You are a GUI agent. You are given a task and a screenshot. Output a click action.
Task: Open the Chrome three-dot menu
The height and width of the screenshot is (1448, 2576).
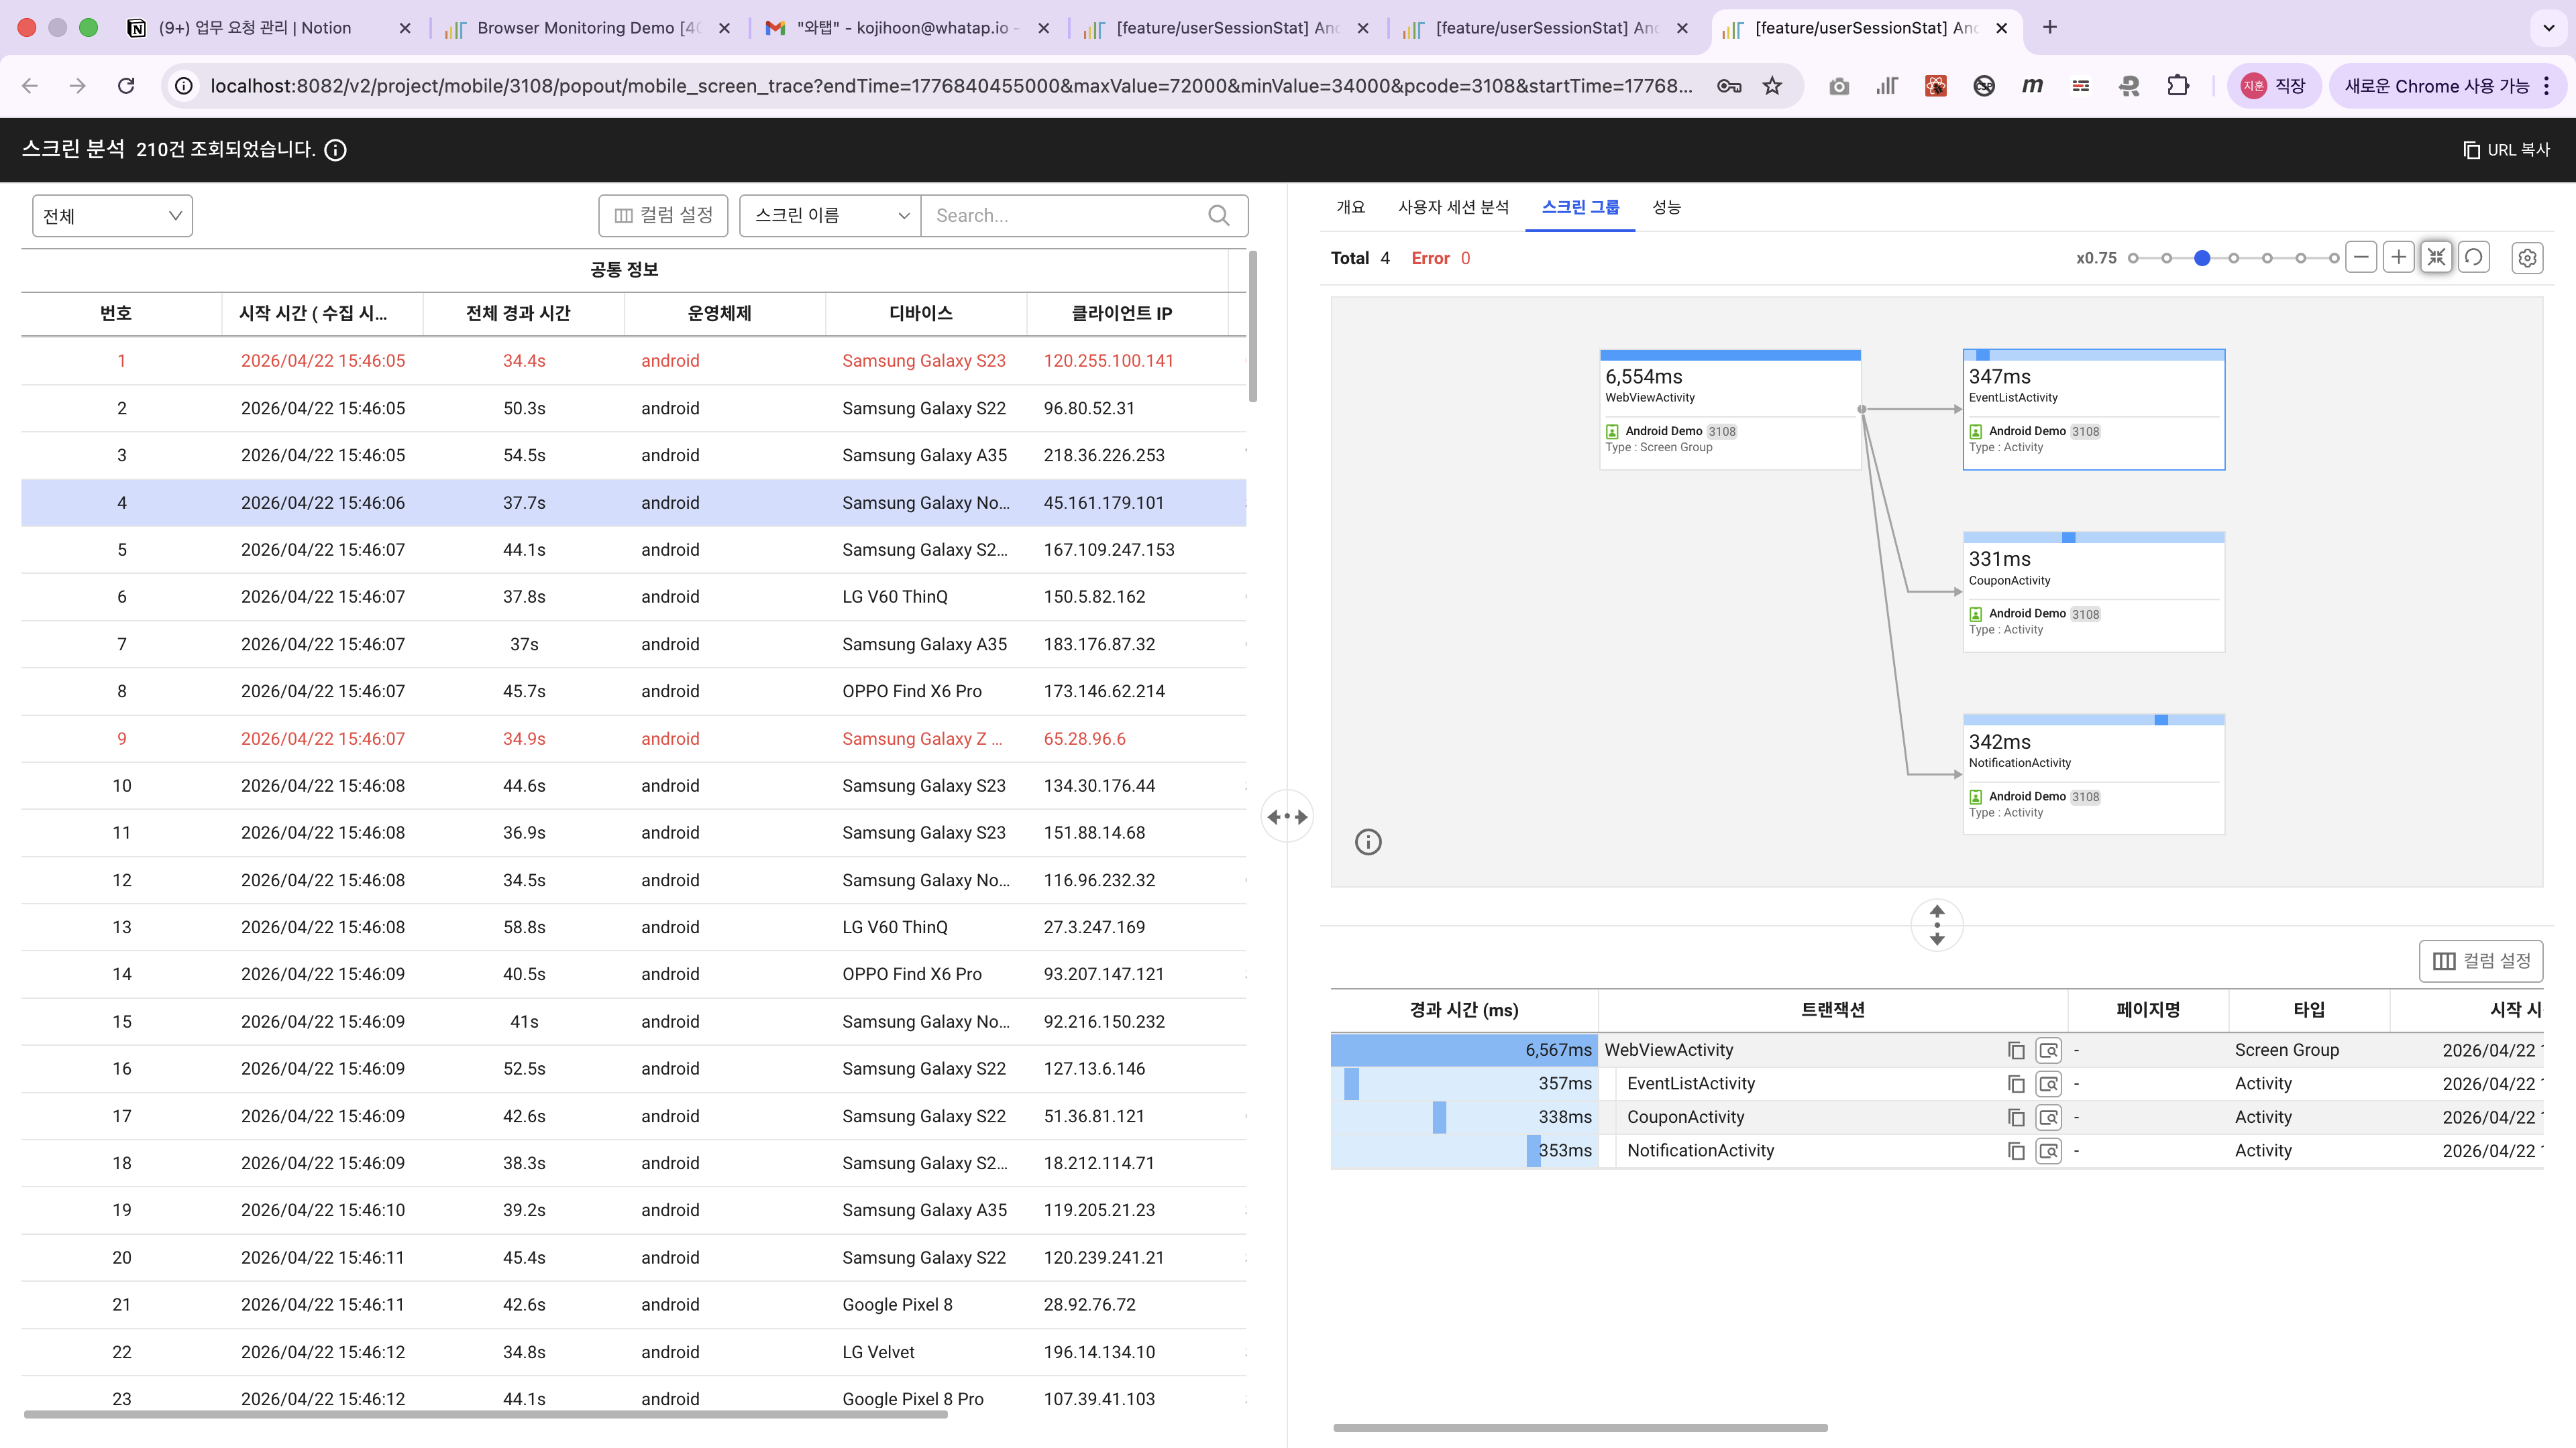[2546, 86]
